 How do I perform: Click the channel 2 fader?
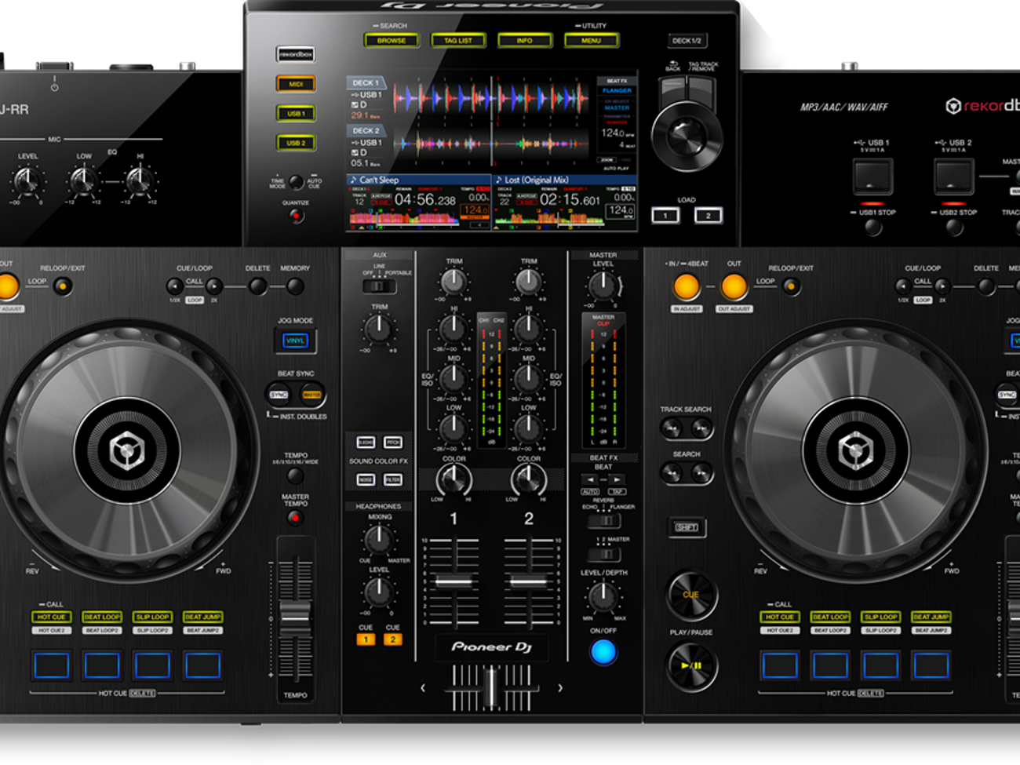[529, 581]
